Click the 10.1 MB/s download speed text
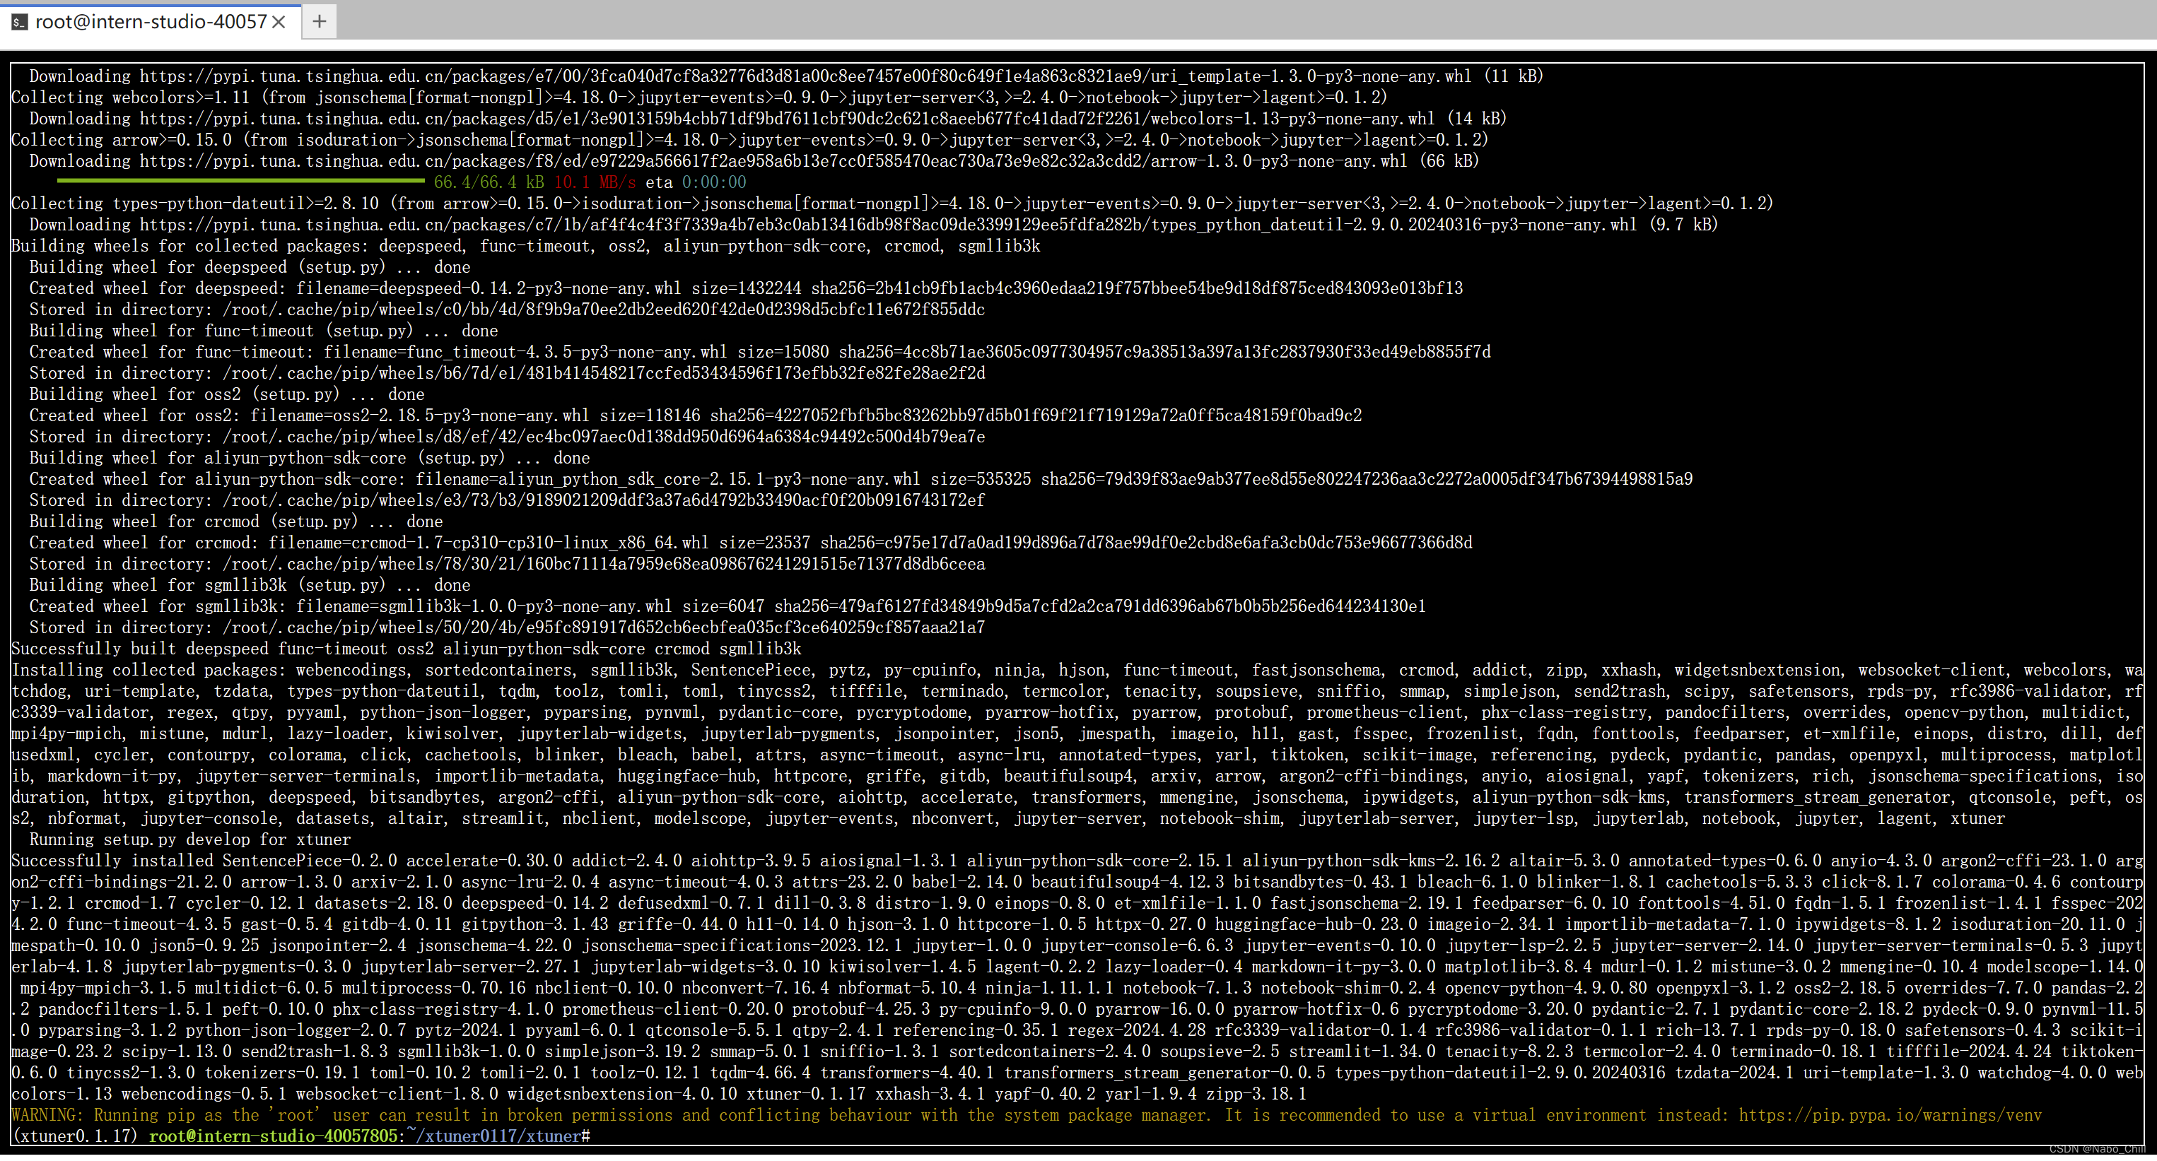Image resolution: width=2157 pixels, height=1161 pixels. [594, 182]
